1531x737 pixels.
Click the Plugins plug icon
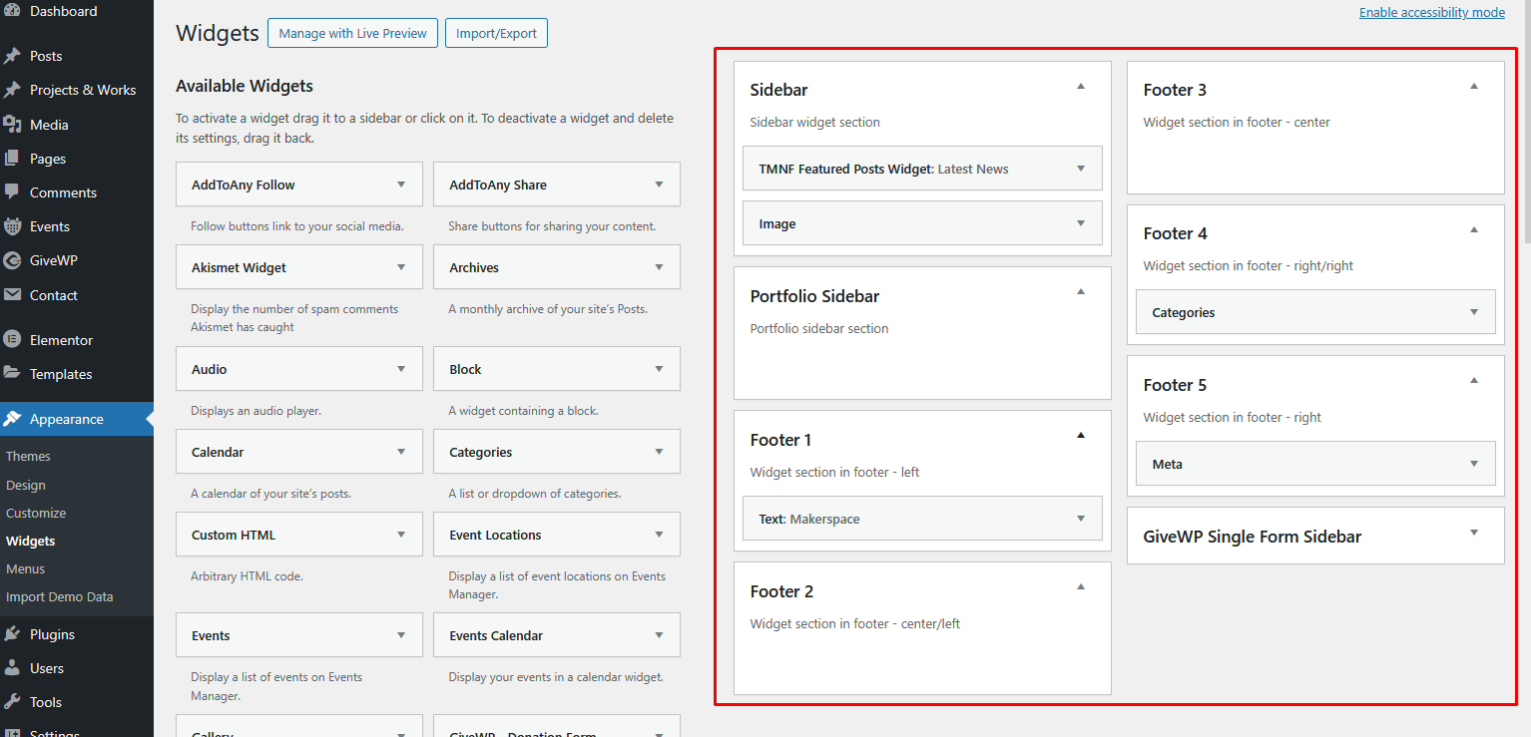coord(12,634)
